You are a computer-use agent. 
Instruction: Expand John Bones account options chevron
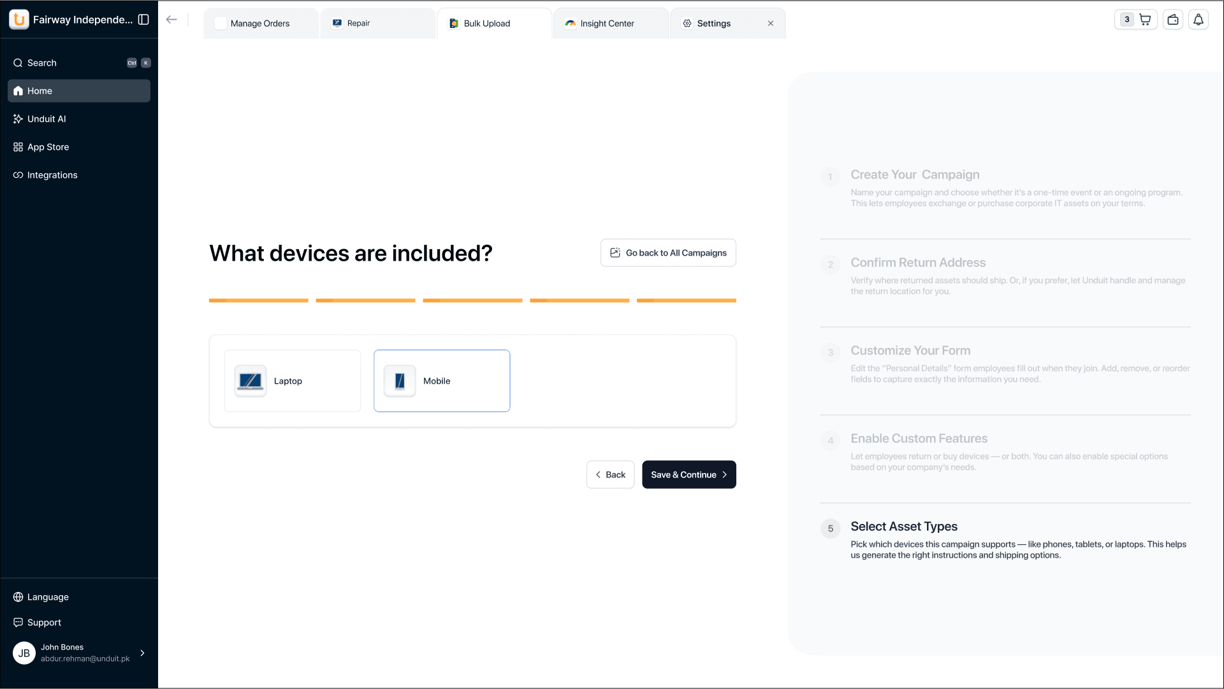tap(142, 653)
